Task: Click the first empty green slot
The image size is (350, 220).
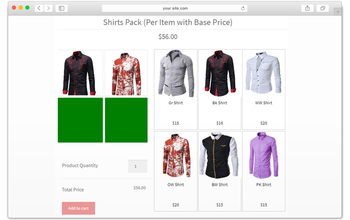Action: point(80,120)
